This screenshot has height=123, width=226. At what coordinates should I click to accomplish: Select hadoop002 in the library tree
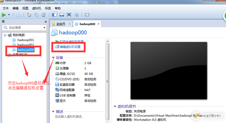tap(26, 45)
